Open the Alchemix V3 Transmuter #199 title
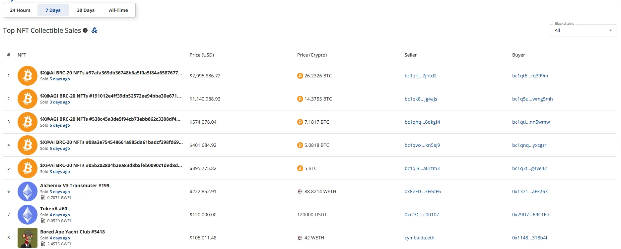Viewport: 621px width, 249px height. tap(75, 186)
